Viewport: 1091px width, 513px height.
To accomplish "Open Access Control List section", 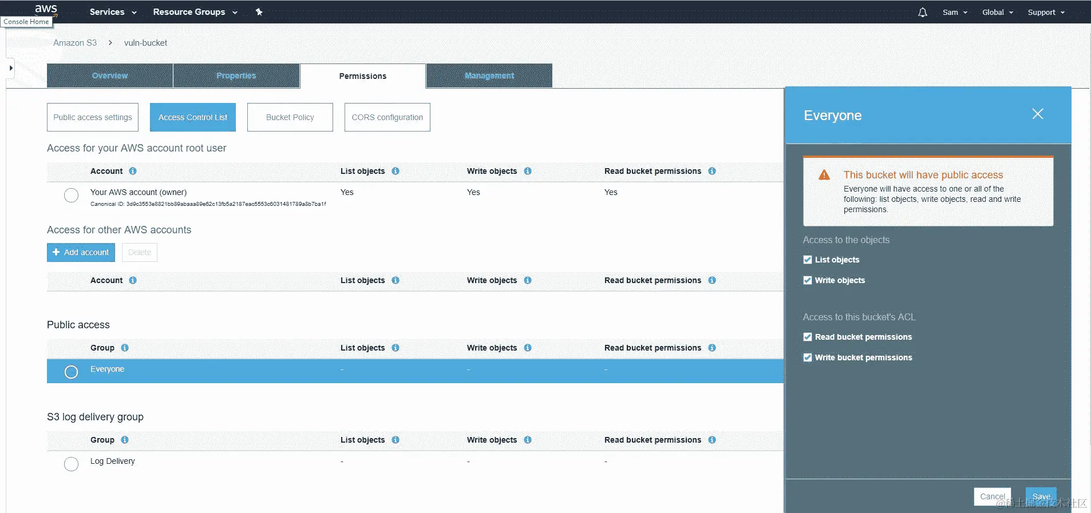I will pos(193,117).
